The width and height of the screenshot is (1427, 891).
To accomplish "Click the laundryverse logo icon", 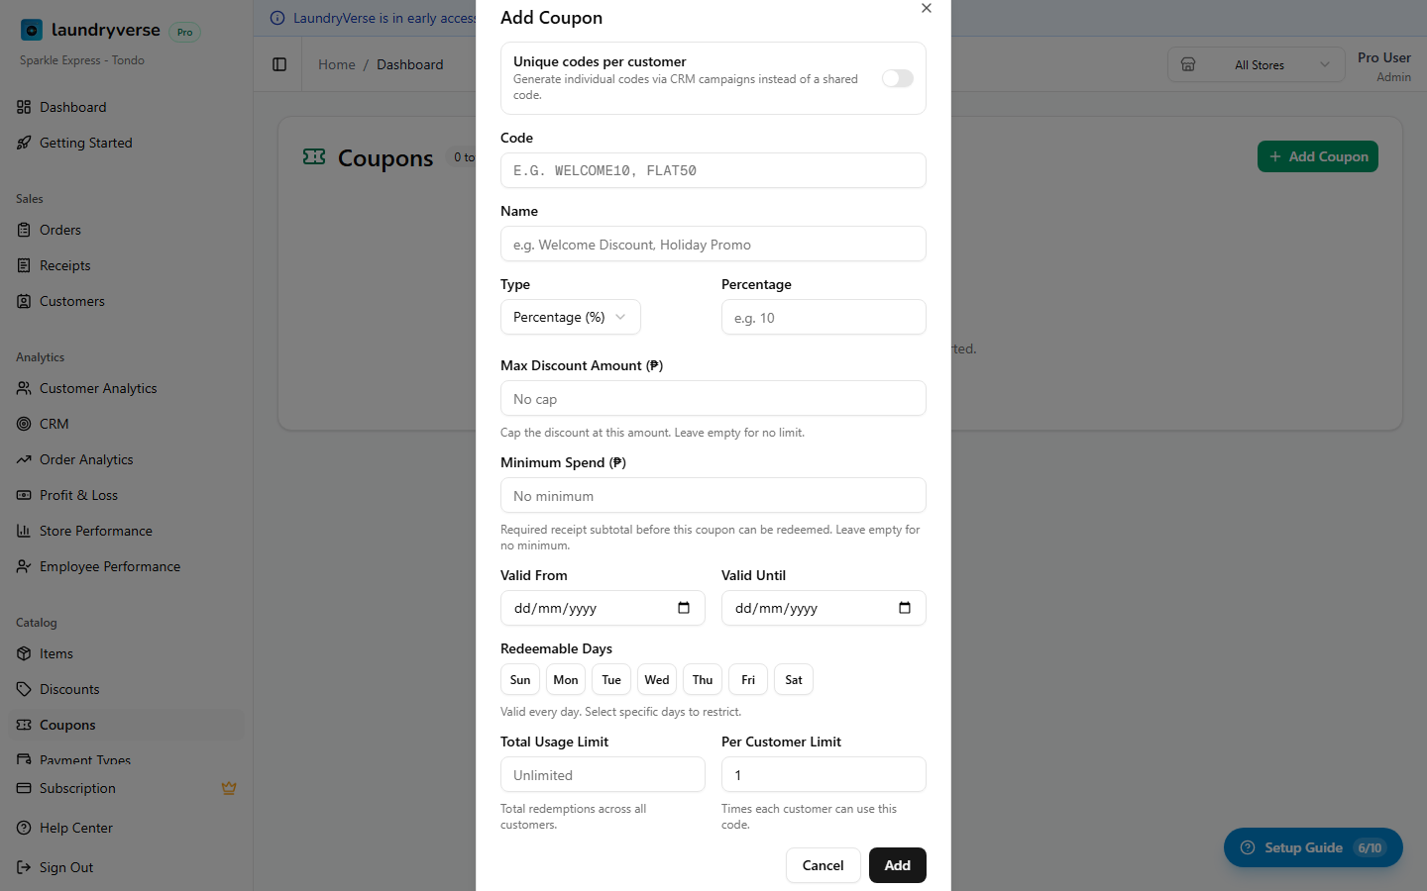I will click(32, 30).
